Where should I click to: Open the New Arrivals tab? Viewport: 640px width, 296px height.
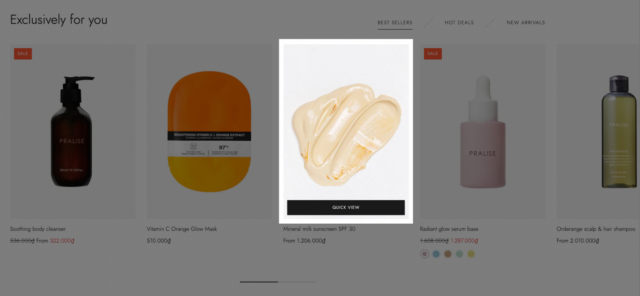[x=526, y=23]
